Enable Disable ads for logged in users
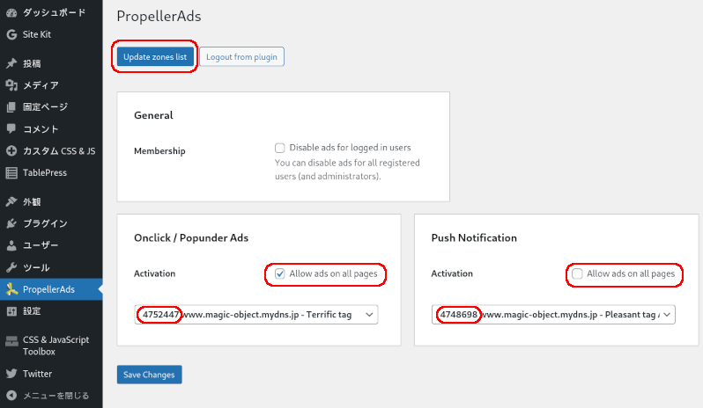Screen dimensions: 703x408 (280, 148)
